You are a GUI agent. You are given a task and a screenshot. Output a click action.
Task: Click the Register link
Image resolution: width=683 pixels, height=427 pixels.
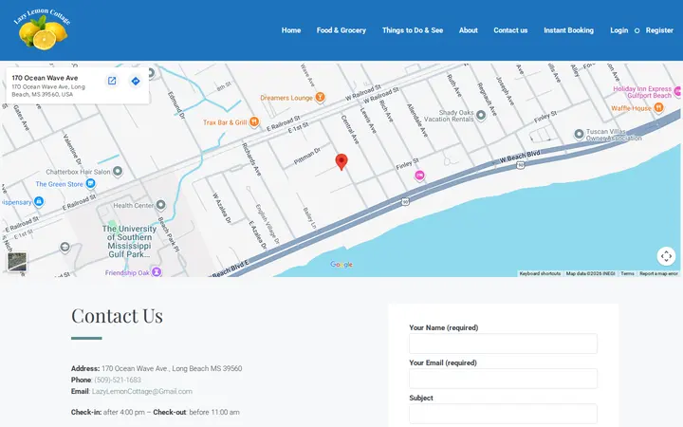(x=659, y=30)
